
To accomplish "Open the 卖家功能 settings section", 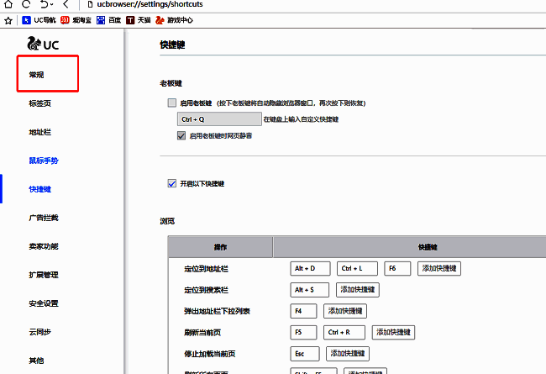I will [44, 246].
